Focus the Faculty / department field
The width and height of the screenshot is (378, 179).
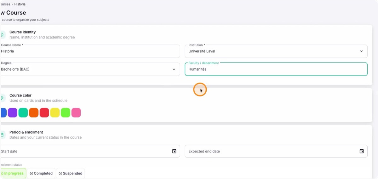coord(276,69)
